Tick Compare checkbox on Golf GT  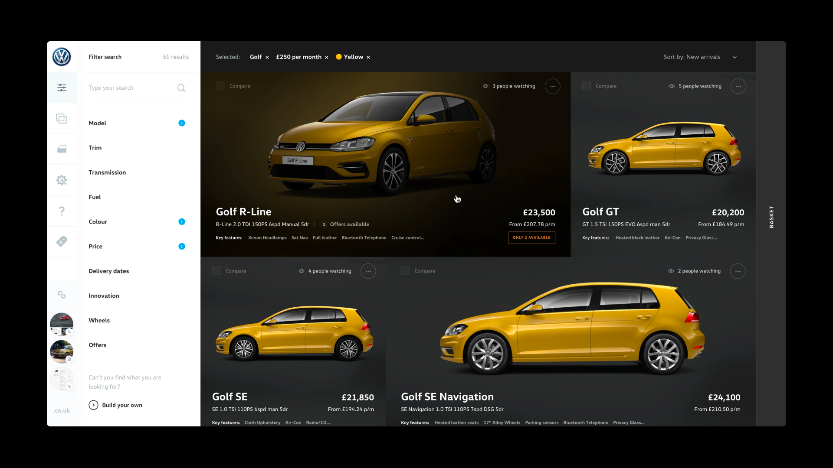click(x=587, y=86)
